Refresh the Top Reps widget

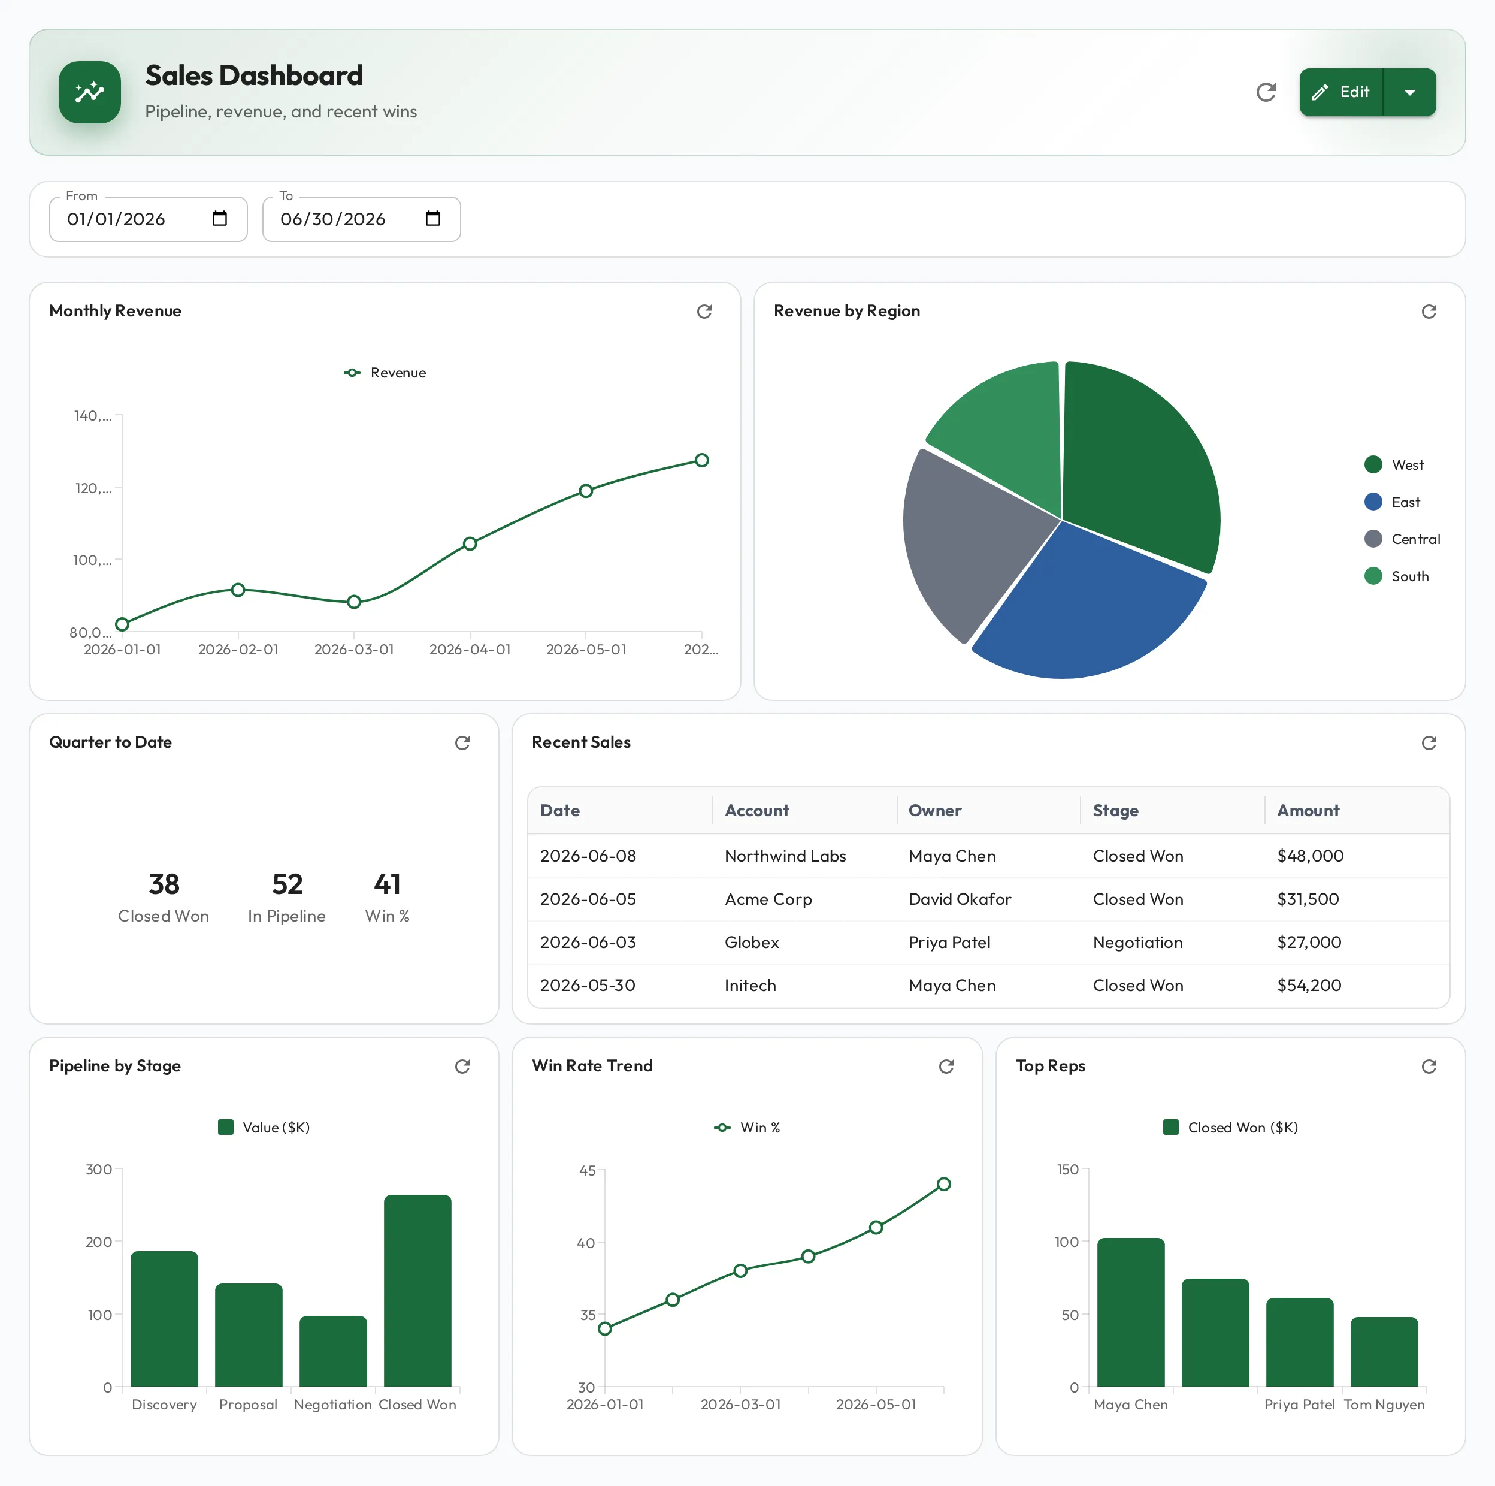(x=1429, y=1067)
